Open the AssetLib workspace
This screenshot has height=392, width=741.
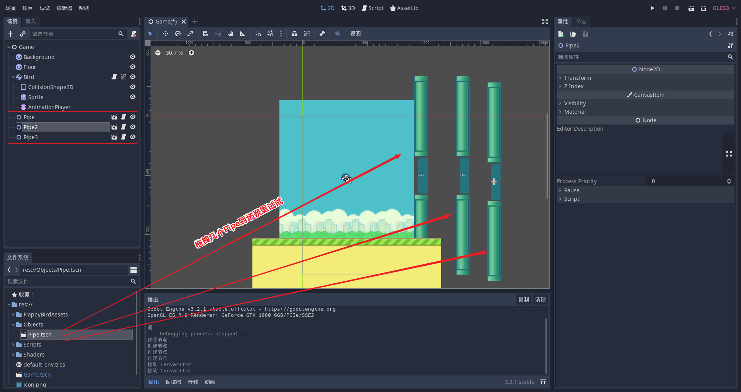404,8
